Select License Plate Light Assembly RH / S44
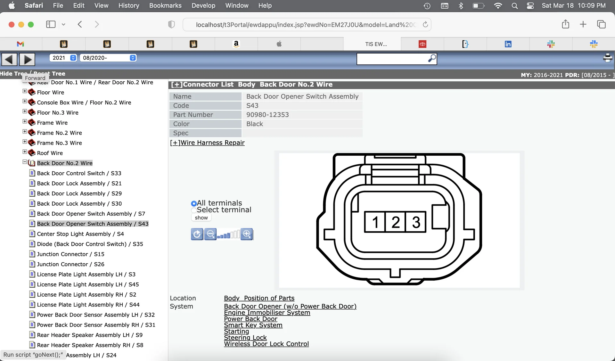615x361 pixels. [x=88, y=305]
